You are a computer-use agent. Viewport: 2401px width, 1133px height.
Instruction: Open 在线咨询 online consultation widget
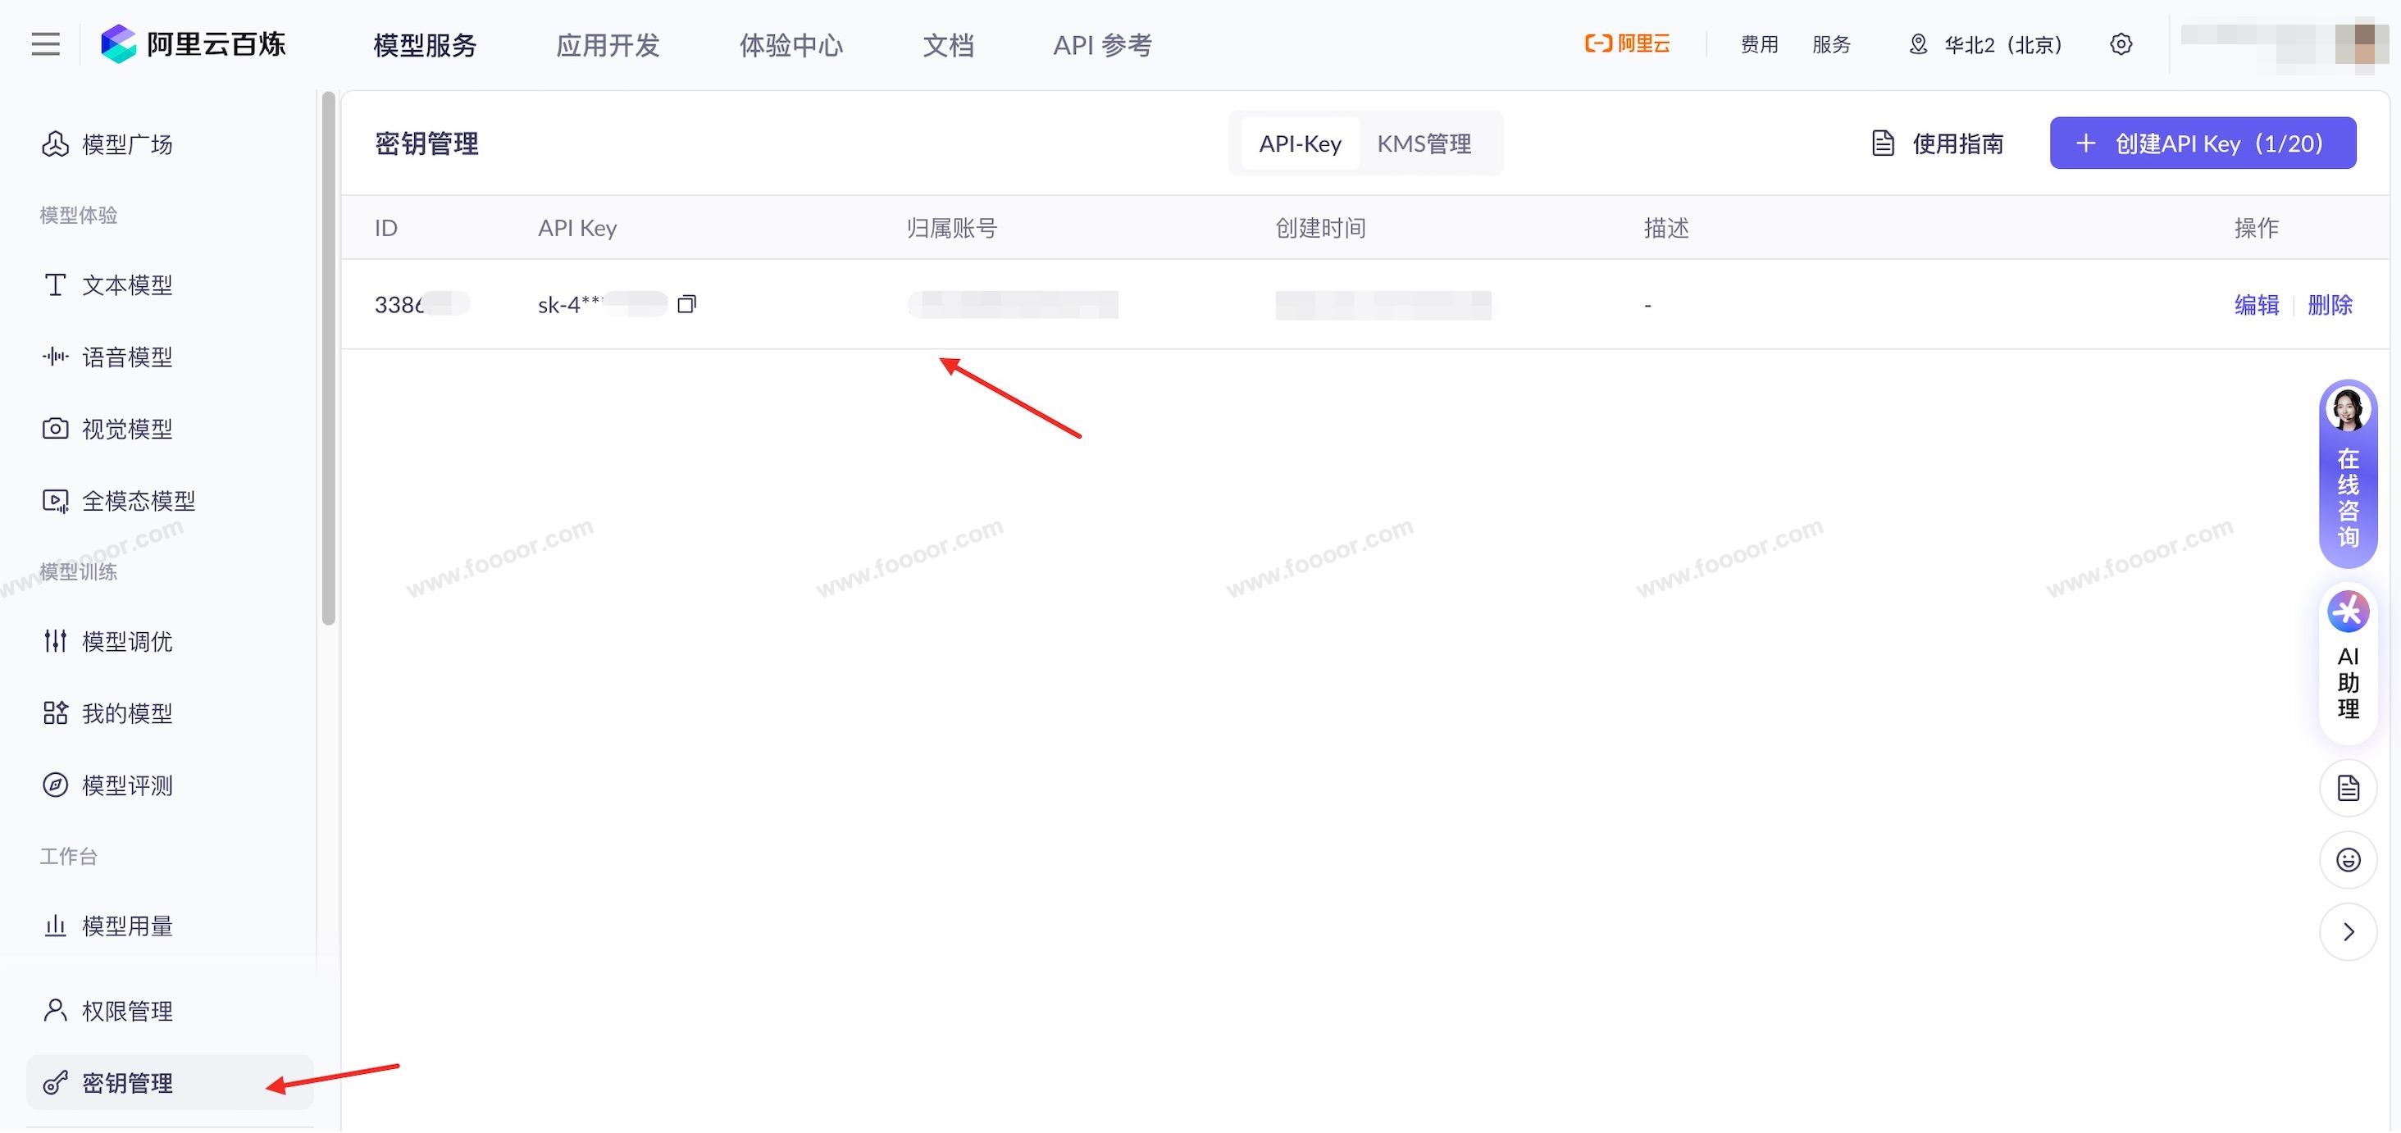pyautogui.click(x=2347, y=475)
